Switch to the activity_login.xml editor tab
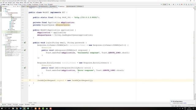This screenshot has height=110, width=196. pos(71,6)
